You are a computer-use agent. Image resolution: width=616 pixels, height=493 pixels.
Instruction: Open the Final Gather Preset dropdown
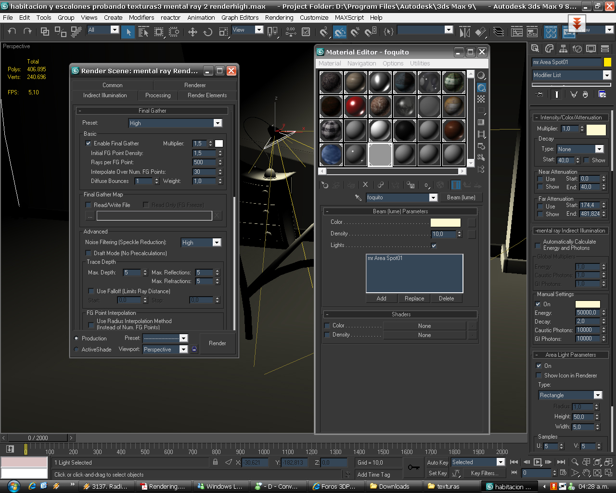click(x=218, y=123)
